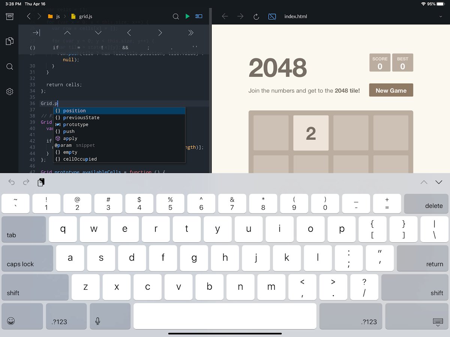Screen dimensions: 450x337
Task: Toggle the split preview layout icon
Action: coord(199,16)
